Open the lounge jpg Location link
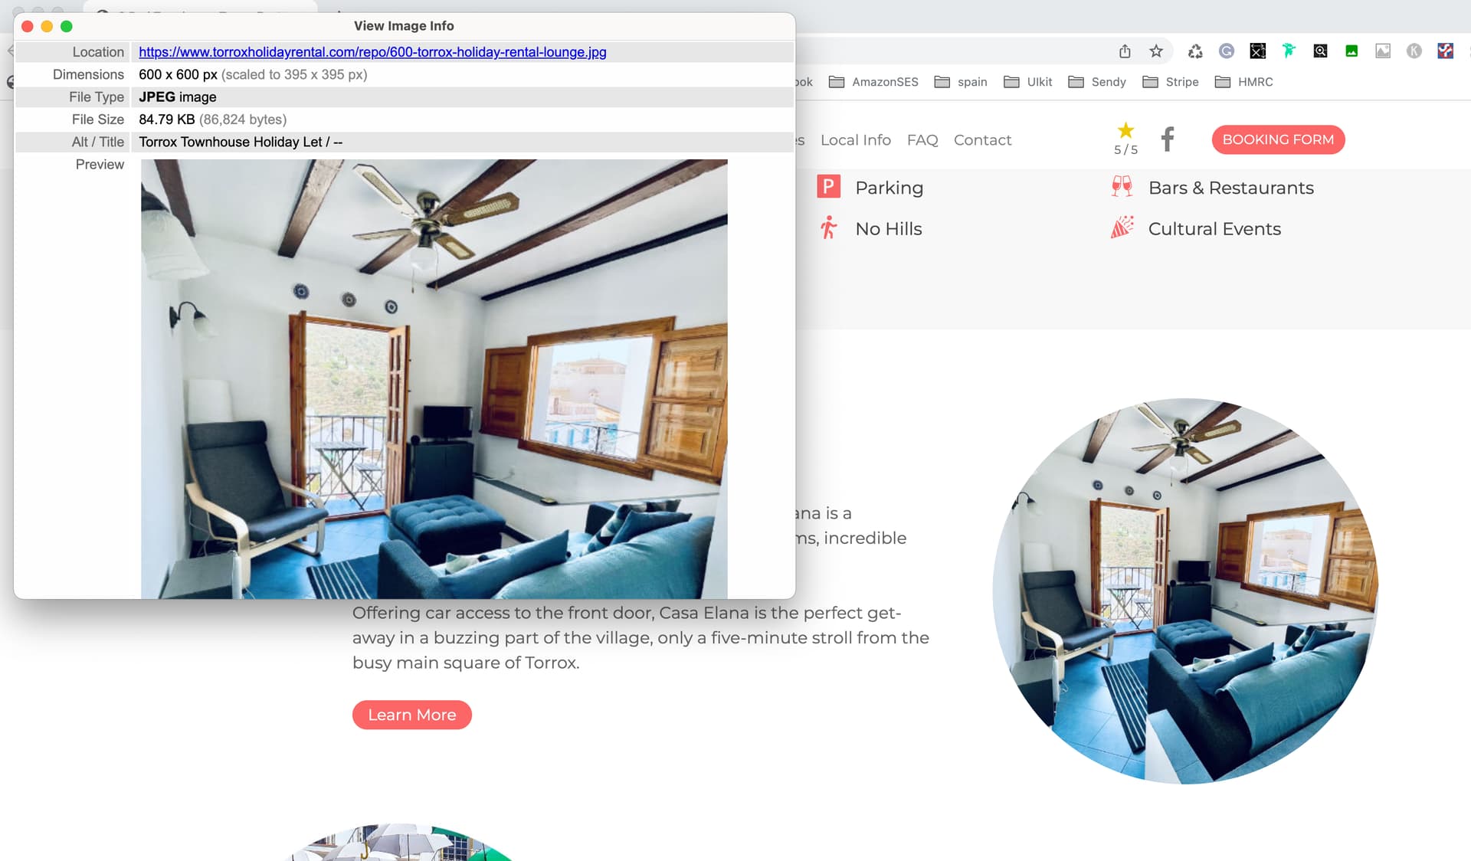This screenshot has width=1471, height=861. [x=372, y=52]
